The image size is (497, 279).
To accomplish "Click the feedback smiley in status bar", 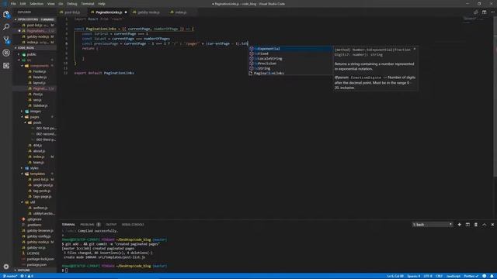I will tap(484, 276).
